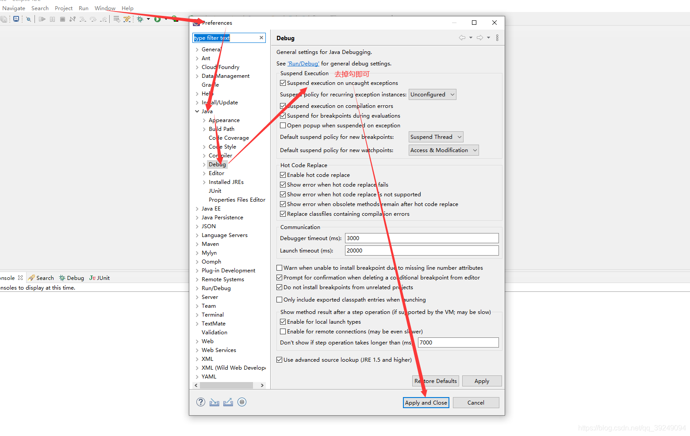Open the Suspend Thread breakpoint policy dropdown

436,137
